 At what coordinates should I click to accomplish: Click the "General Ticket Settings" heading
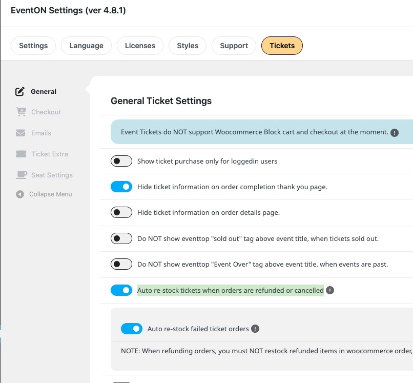161,101
